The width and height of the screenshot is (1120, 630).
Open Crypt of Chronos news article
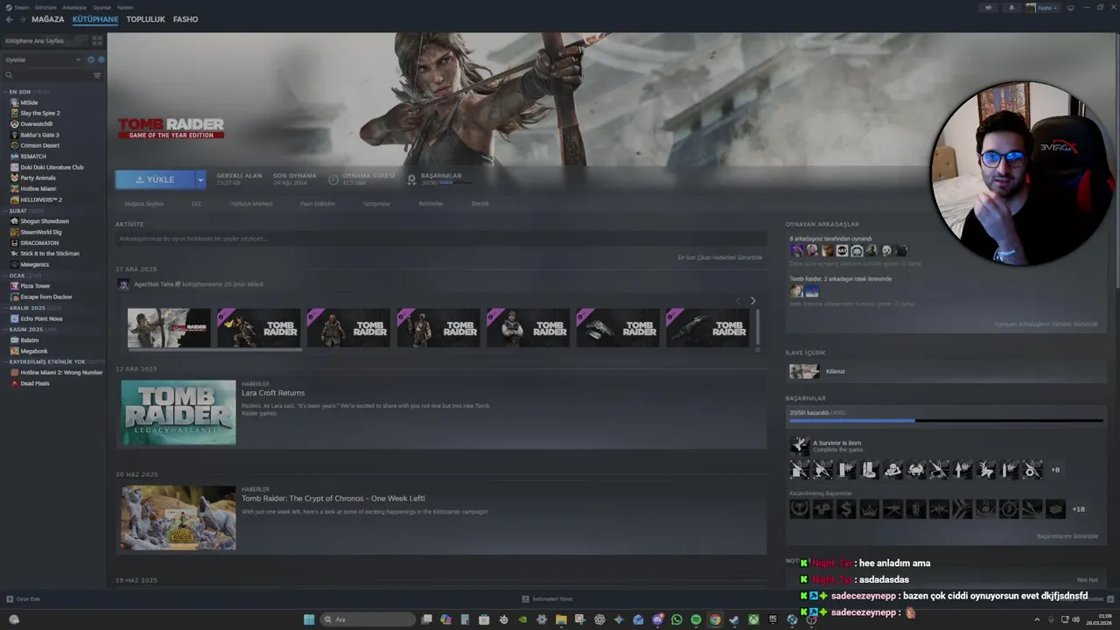[x=333, y=499]
